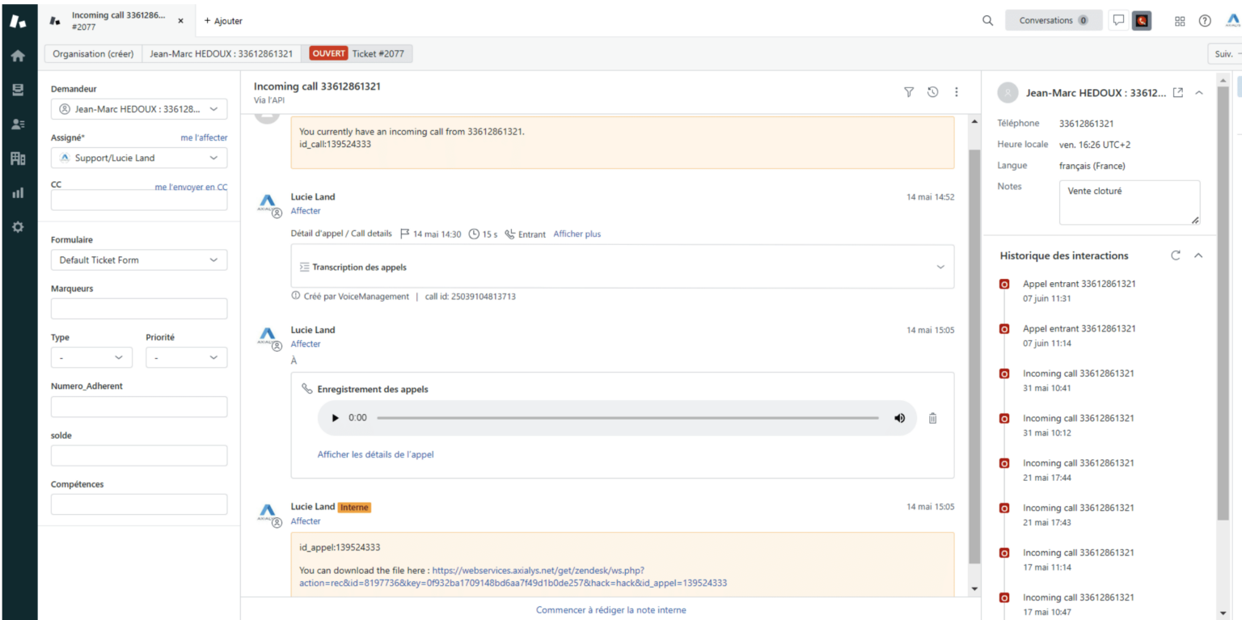Click the Axialys profile avatar top-right

pos(1233,21)
